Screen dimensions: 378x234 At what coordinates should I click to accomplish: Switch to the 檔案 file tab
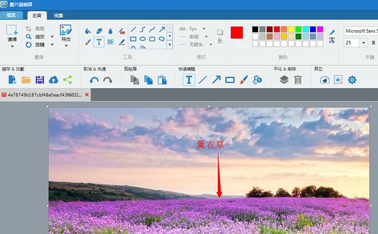coord(11,15)
